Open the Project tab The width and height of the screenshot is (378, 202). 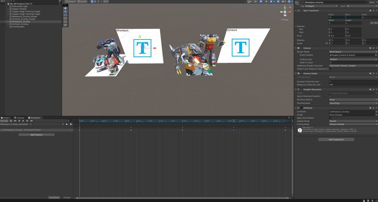6,118
